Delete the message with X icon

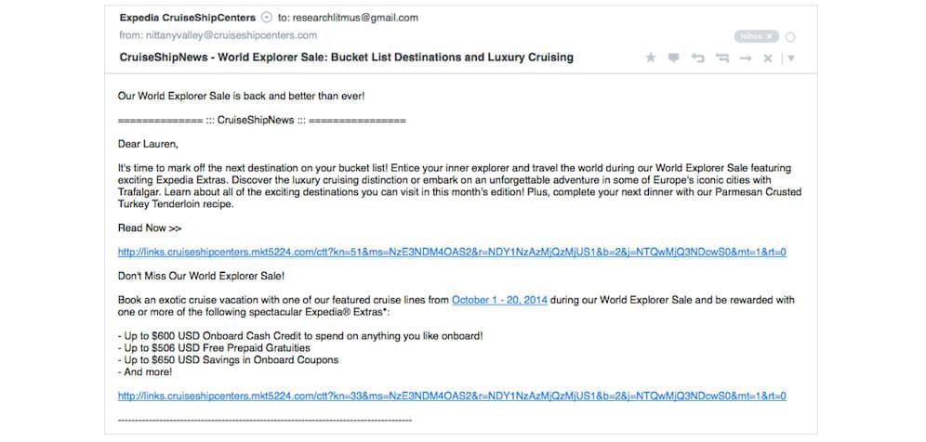(768, 58)
